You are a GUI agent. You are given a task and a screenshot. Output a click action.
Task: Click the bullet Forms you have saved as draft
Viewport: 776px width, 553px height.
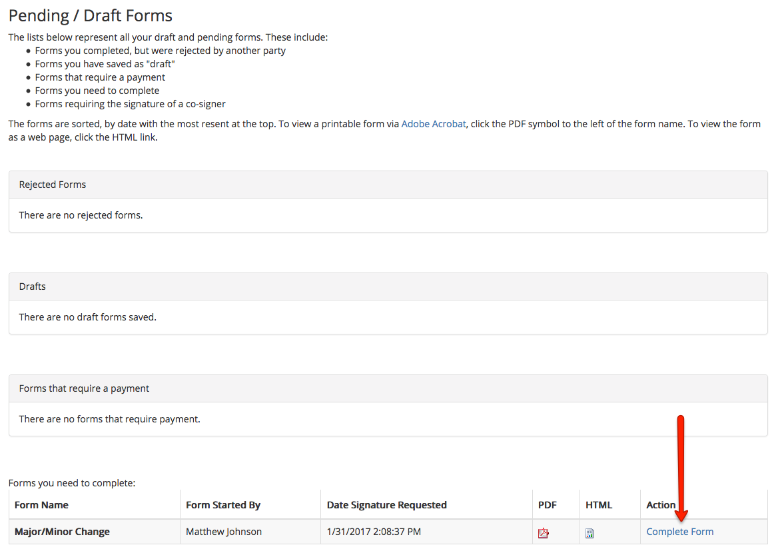[x=105, y=64]
